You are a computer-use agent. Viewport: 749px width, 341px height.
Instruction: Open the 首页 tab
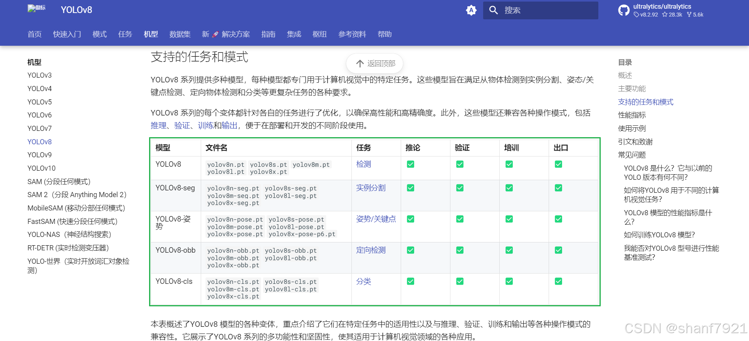(35, 34)
